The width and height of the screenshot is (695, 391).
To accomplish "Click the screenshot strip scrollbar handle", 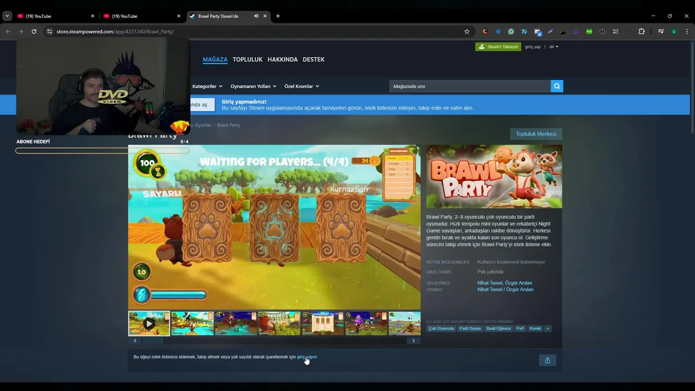I will (153, 340).
